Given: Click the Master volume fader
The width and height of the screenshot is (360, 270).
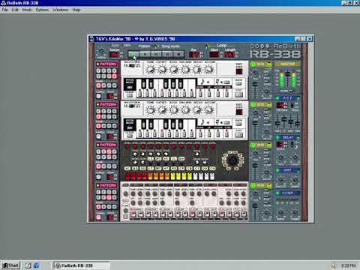Looking at the screenshot, I should 288,74.
